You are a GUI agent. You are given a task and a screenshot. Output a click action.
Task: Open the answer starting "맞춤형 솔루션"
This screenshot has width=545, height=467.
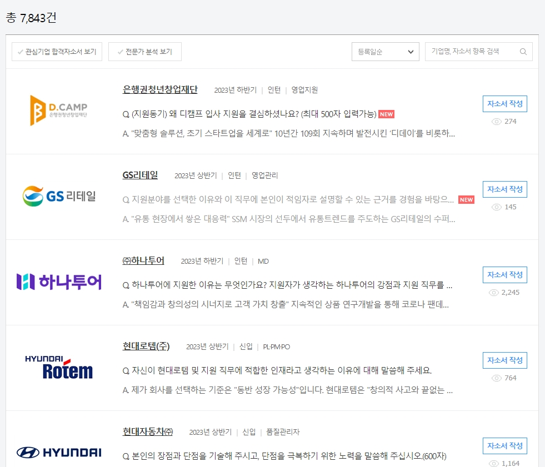coord(288,133)
